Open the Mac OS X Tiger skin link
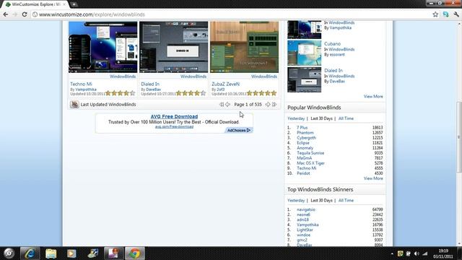This screenshot has width=462, height=260. tap(310, 163)
